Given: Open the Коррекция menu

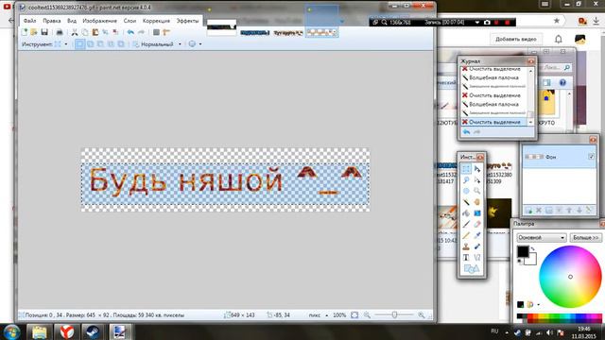Looking at the screenshot, I should 156,21.
